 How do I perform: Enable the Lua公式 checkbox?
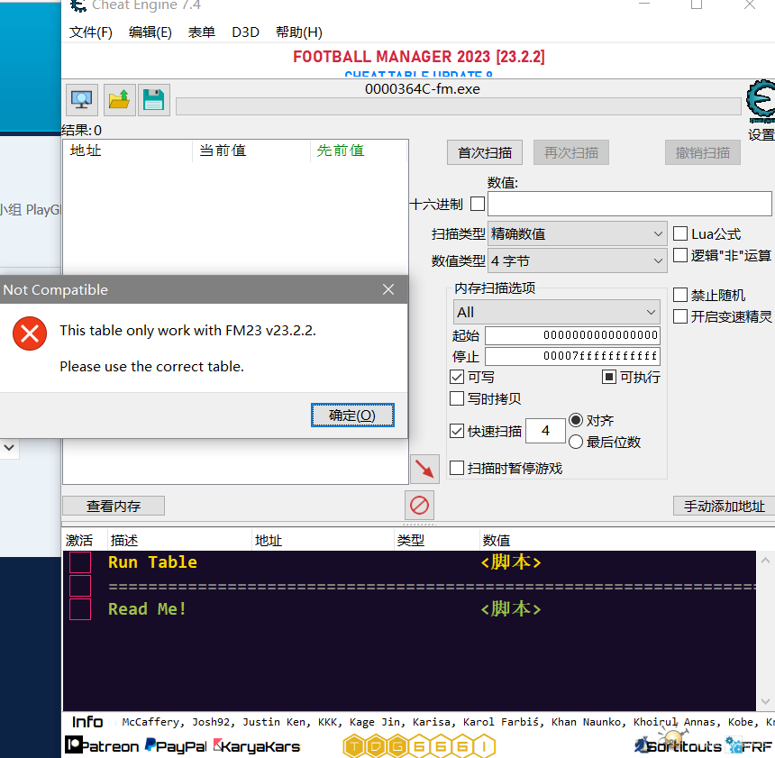(x=680, y=233)
